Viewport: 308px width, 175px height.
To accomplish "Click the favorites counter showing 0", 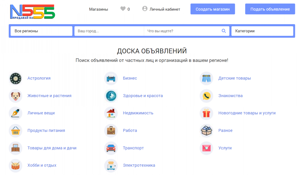I will point(129,9).
